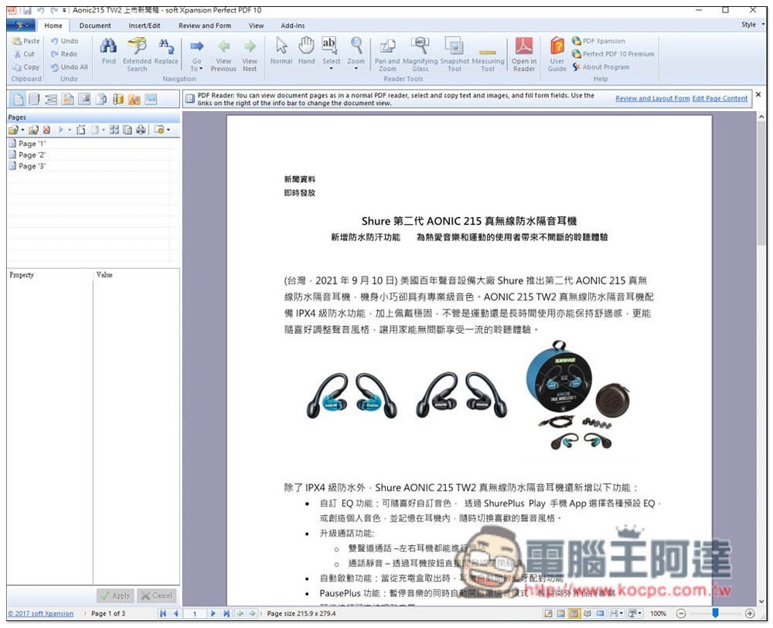Activate the Magnifying Glass tool
The image size is (773, 628).
[420, 54]
